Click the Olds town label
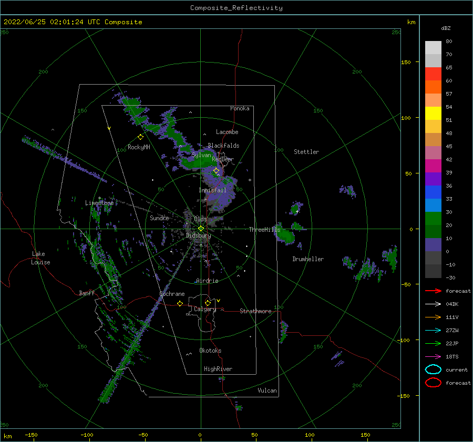 [x=200, y=219]
